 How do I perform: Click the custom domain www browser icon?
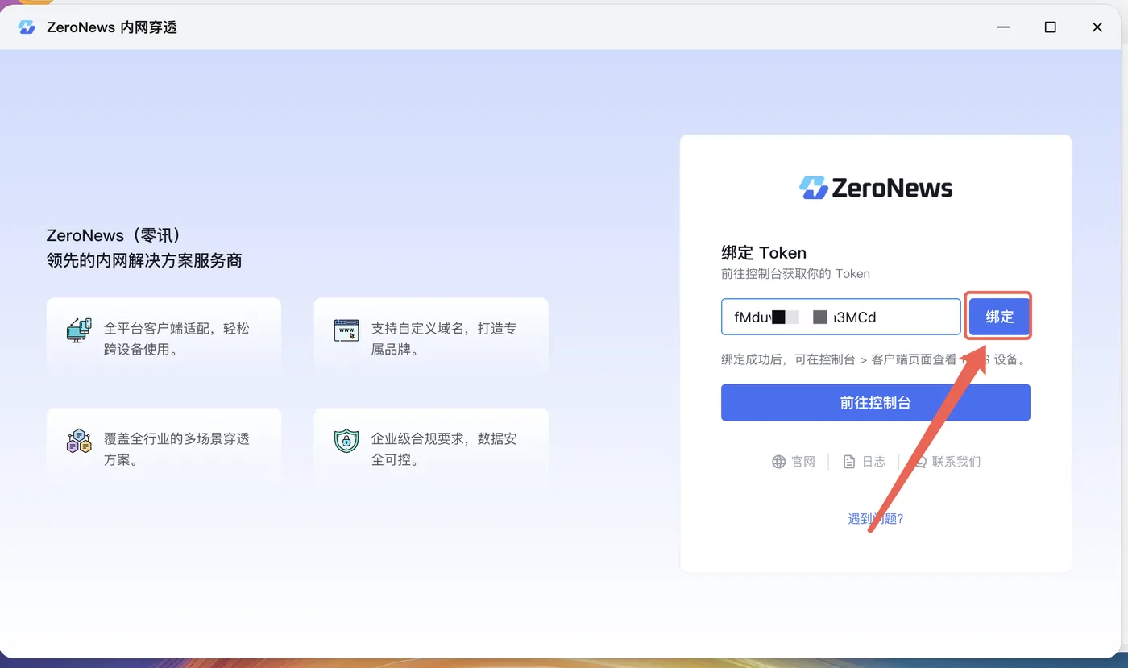(346, 330)
